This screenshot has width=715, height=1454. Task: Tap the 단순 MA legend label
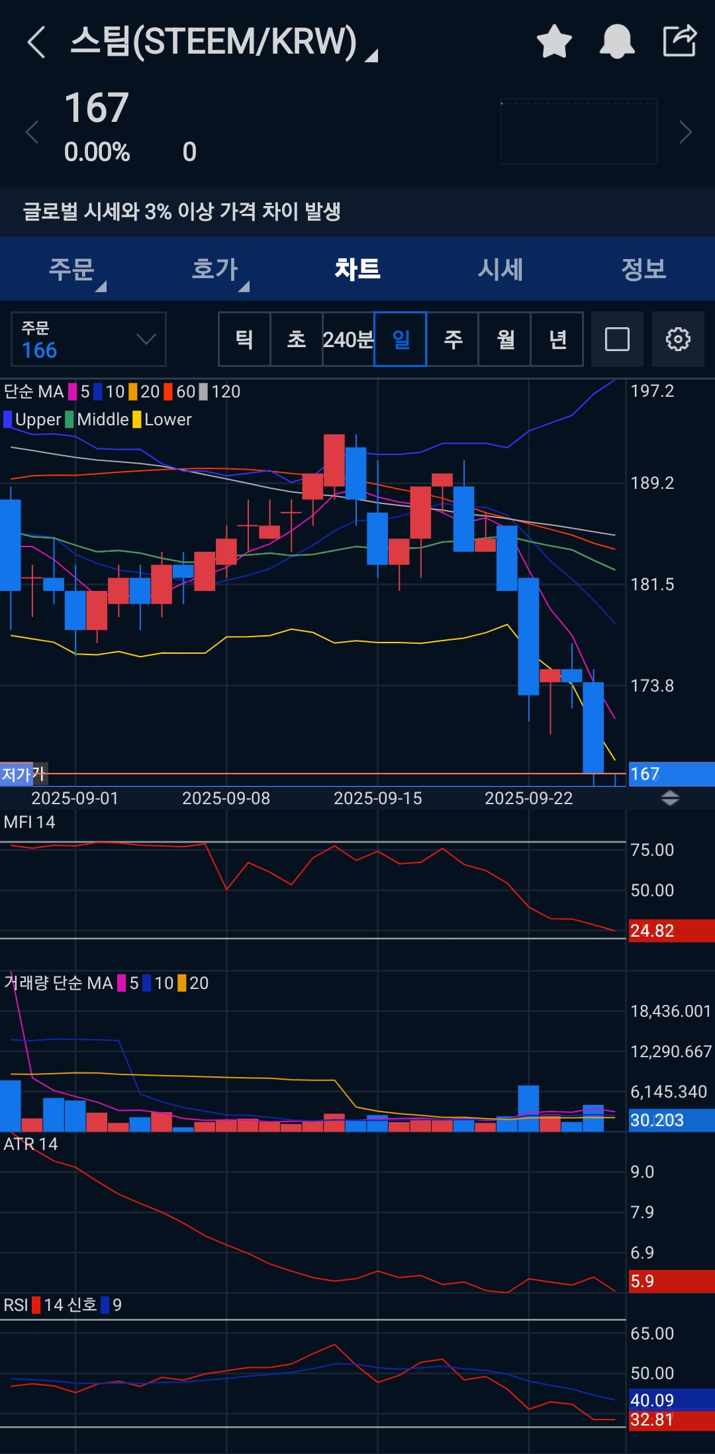(x=34, y=391)
